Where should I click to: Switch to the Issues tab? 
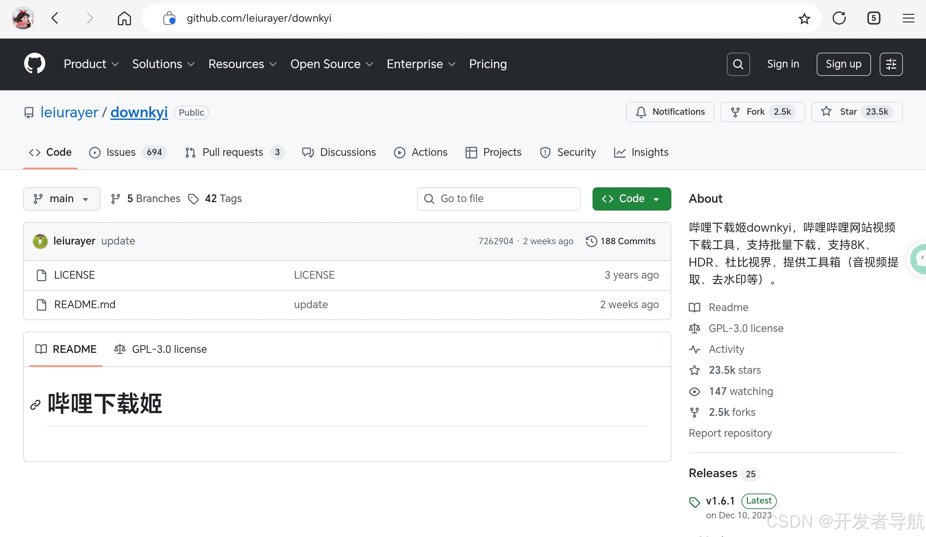128,152
